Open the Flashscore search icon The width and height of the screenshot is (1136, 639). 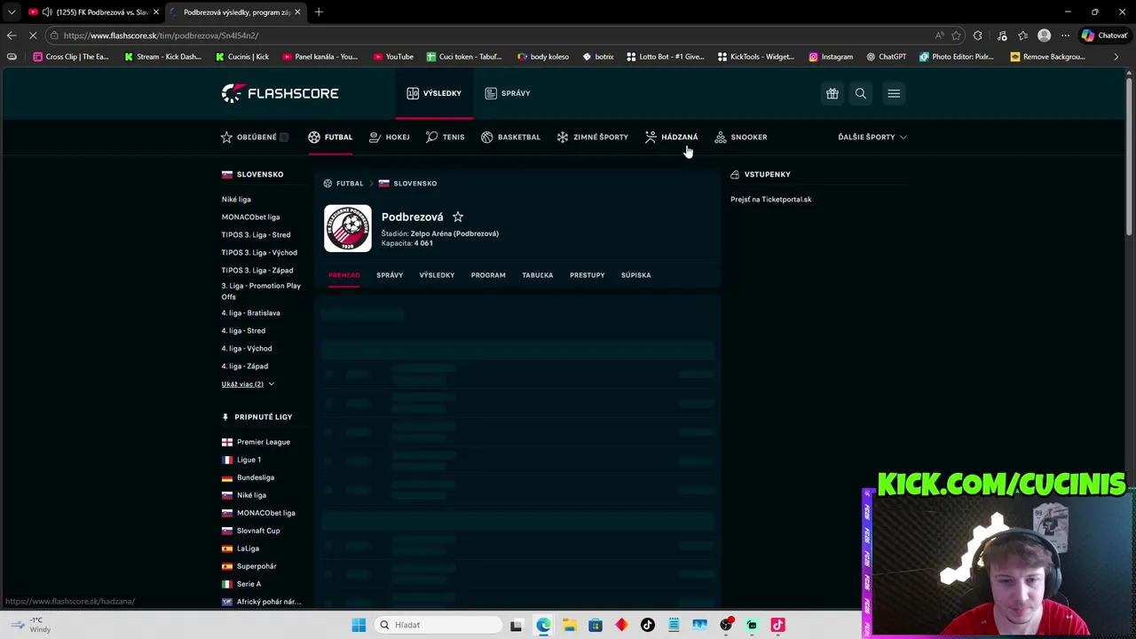(x=861, y=93)
